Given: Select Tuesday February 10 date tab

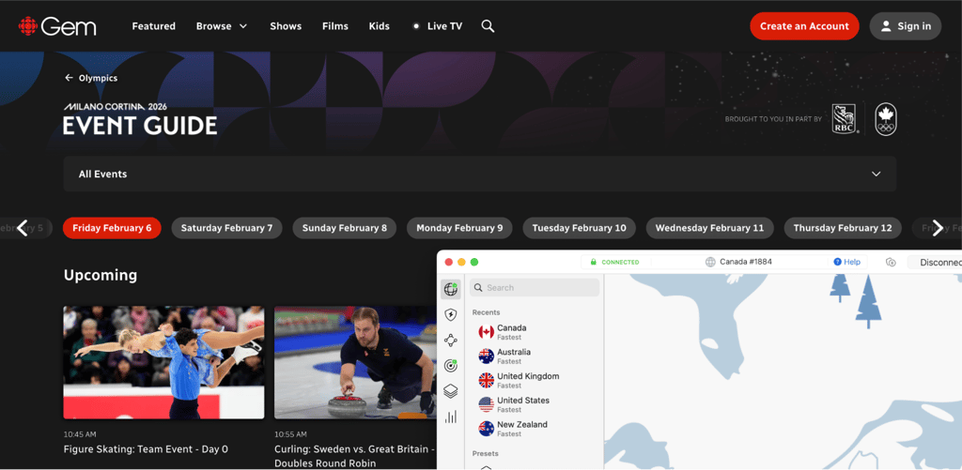Looking at the screenshot, I should [x=579, y=228].
